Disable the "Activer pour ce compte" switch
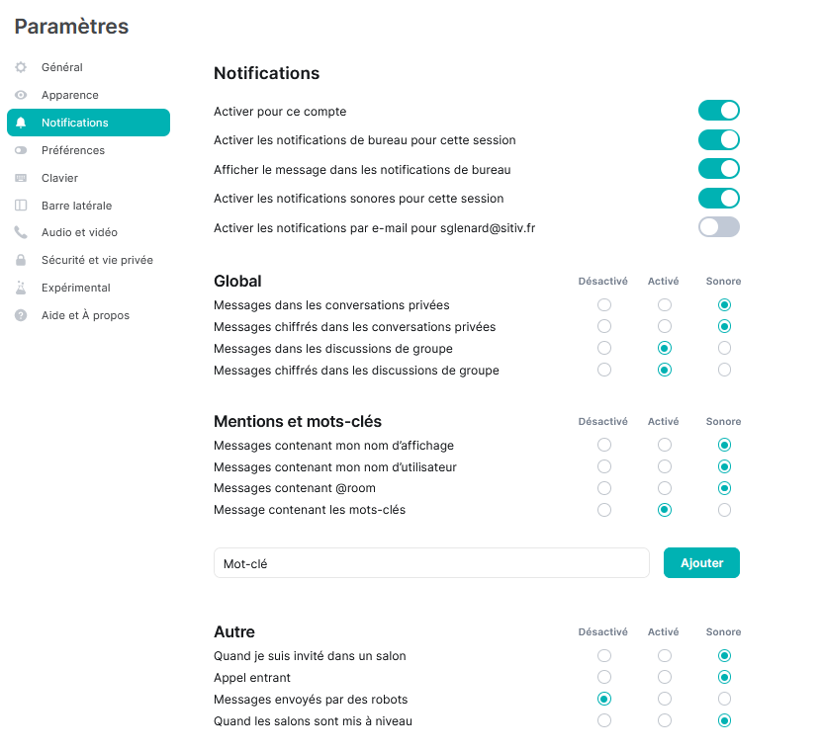The width and height of the screenshot is (822, 751). pos(719,111)
